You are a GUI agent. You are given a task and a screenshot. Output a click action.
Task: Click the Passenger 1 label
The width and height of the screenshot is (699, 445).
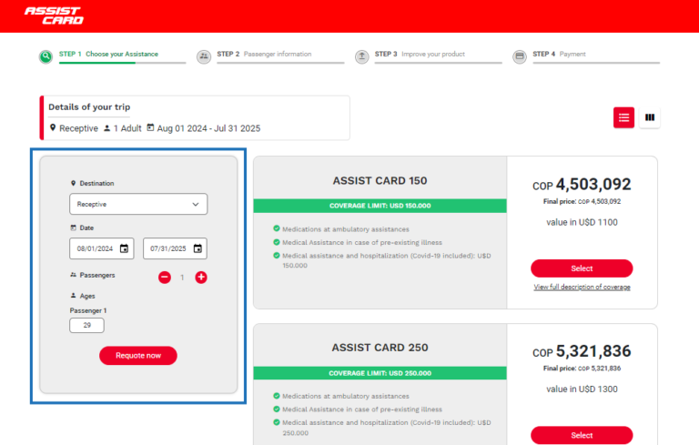pyautogui.click(x=88, y=311)
